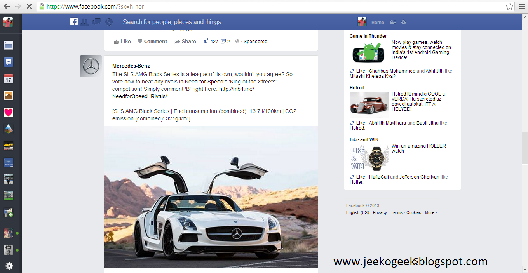
Task: Open the first online friend avatar in the sidebar
Action: (x=9, y=233)
